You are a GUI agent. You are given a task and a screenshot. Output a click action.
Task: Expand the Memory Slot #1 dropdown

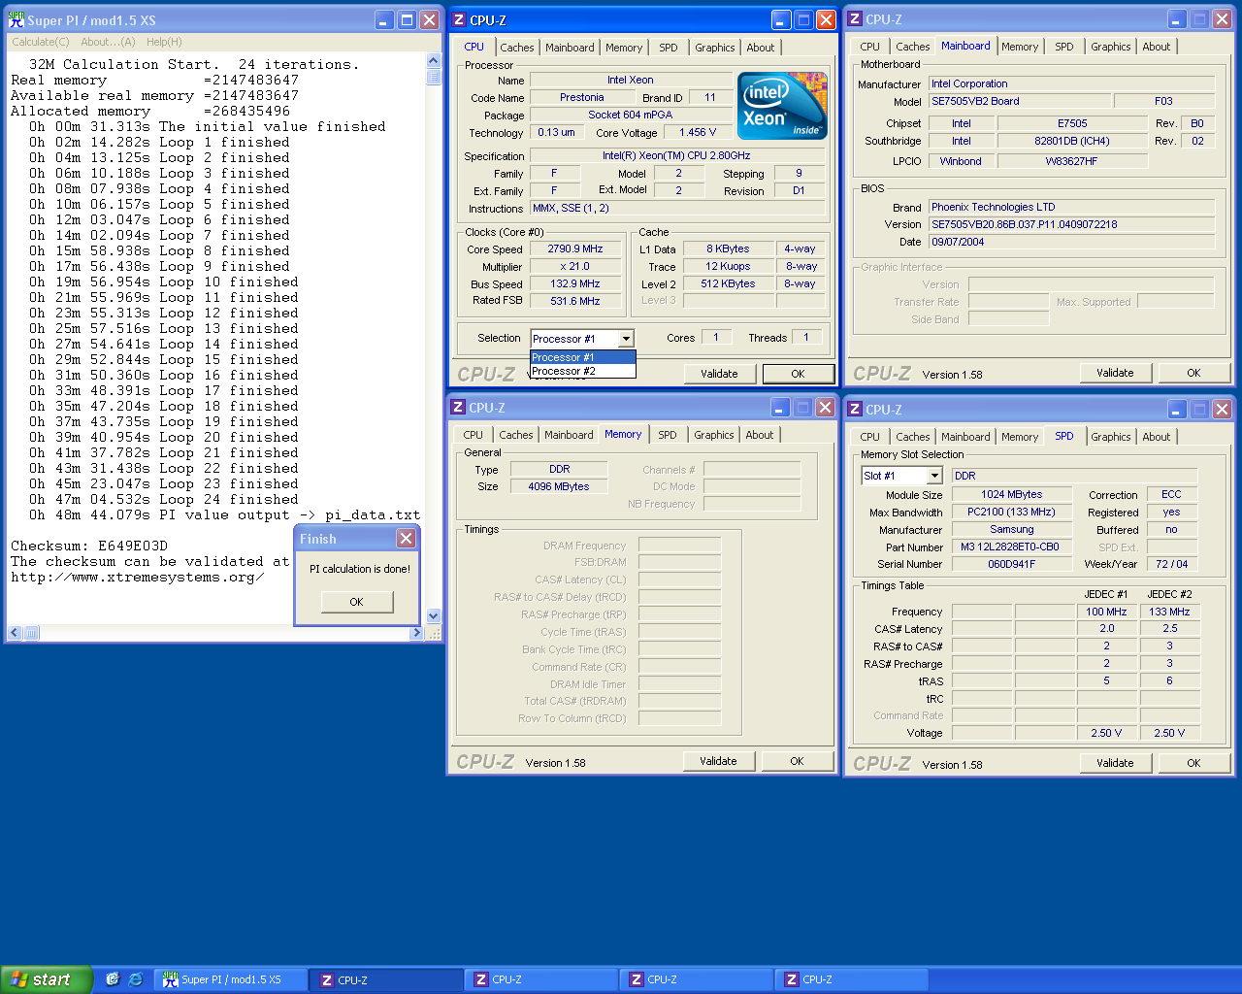(933, 476)
